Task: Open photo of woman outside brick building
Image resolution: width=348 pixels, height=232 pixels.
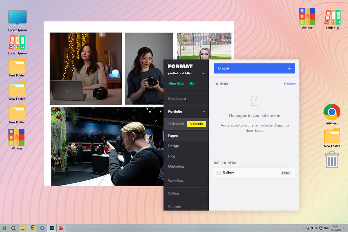Action: coord(204,46)
